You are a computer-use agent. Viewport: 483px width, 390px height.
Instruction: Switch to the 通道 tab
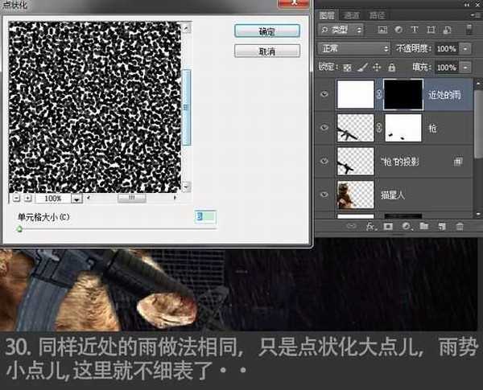click(x=352, y=14)
